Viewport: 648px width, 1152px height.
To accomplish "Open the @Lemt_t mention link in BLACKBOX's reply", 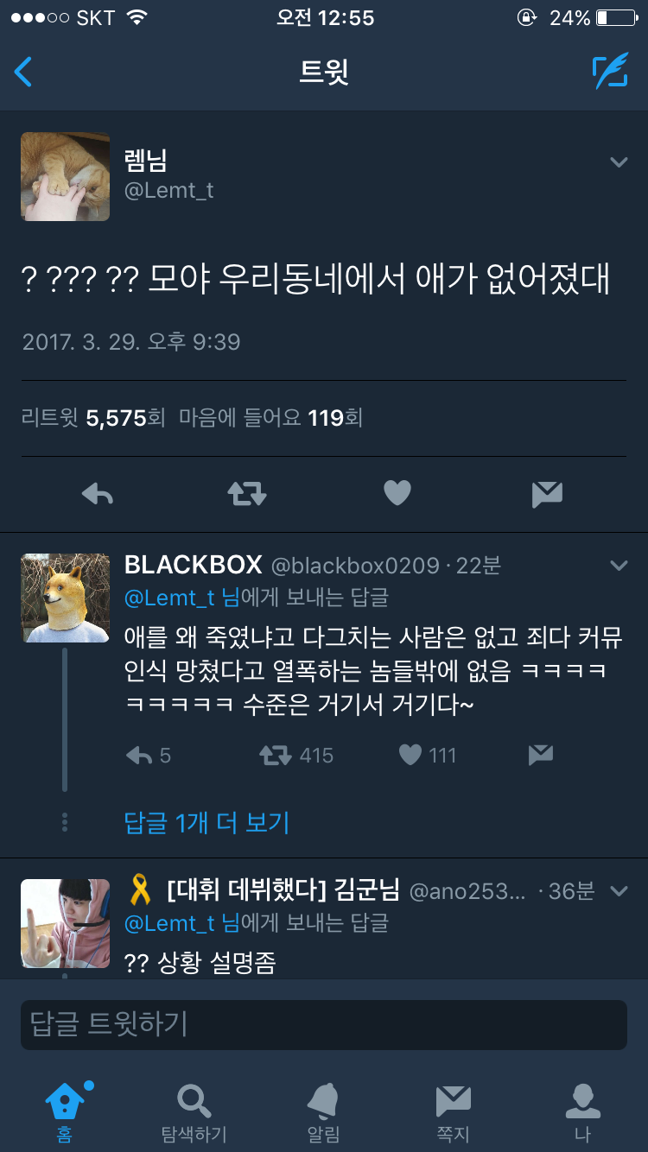I will 170,598.
